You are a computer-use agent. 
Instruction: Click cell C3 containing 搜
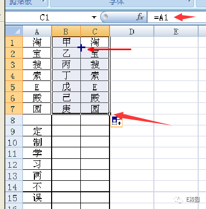[x=95, y=64]
